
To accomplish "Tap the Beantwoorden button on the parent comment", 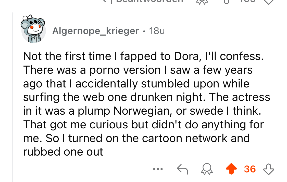I will (x=149, y=1).
